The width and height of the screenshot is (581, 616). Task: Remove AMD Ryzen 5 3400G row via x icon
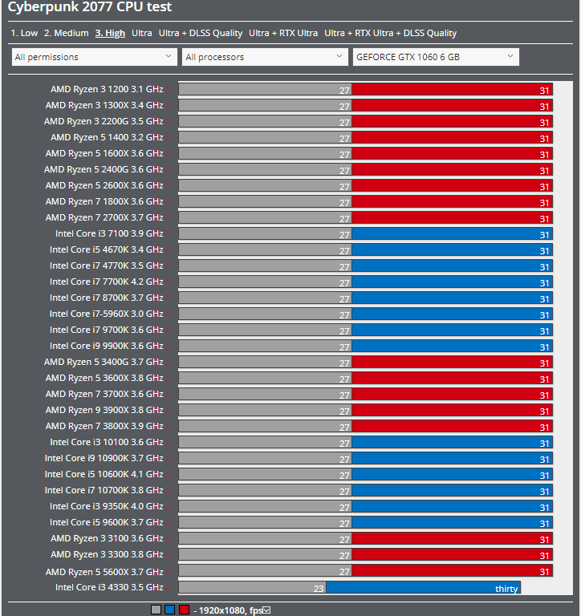click(x=169, y=363)
